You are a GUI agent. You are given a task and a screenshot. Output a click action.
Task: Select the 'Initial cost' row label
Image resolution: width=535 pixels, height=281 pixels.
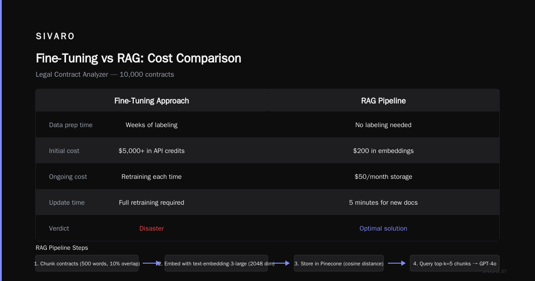click(x=64, y=151)
